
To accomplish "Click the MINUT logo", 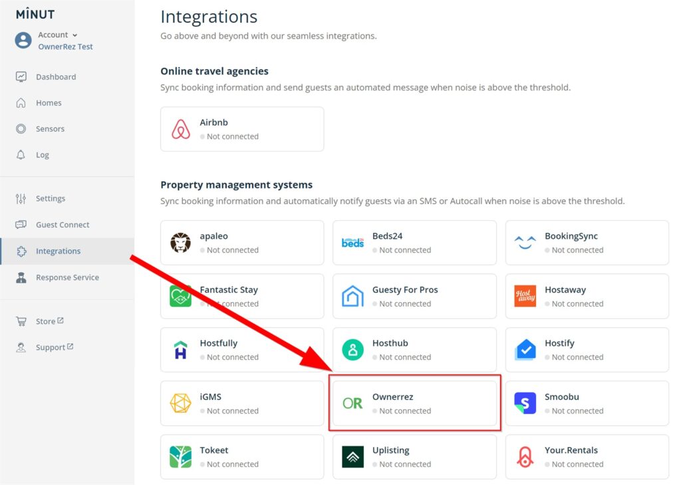I will [x=36, y=14].
